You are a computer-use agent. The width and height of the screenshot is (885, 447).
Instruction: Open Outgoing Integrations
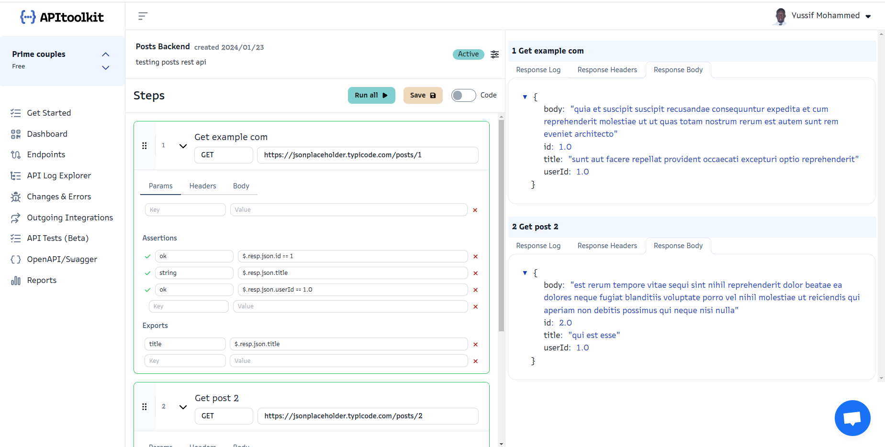pyautogui.click(x=70, y=218)
